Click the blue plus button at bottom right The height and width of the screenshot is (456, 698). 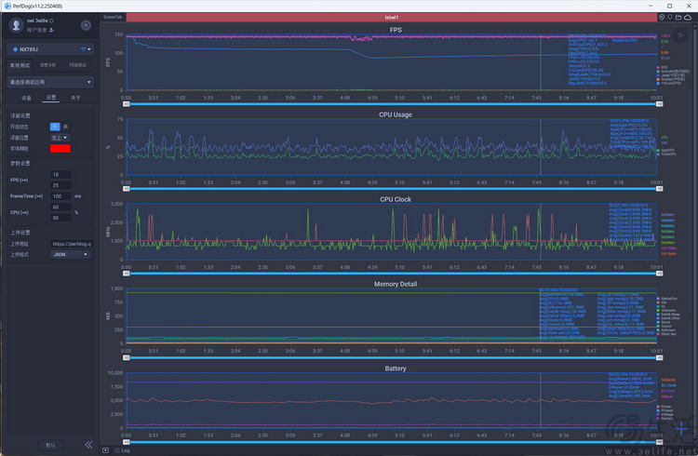tap(681, 429)
